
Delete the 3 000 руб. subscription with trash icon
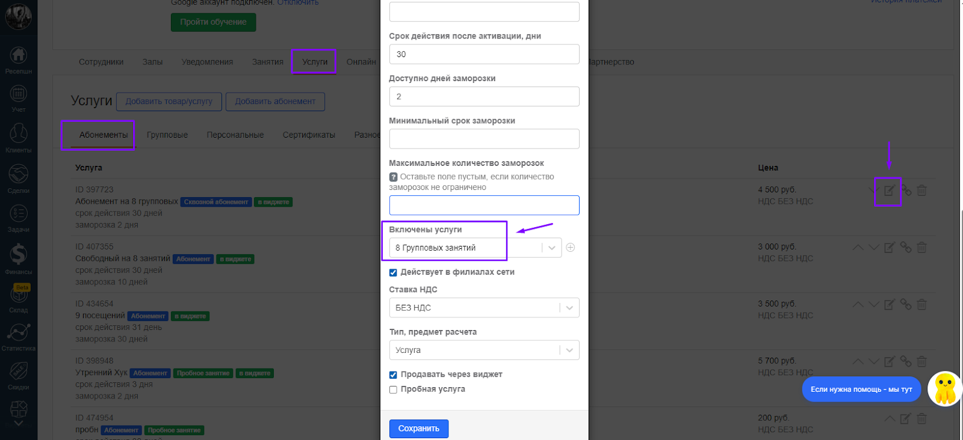click(921, 247)
